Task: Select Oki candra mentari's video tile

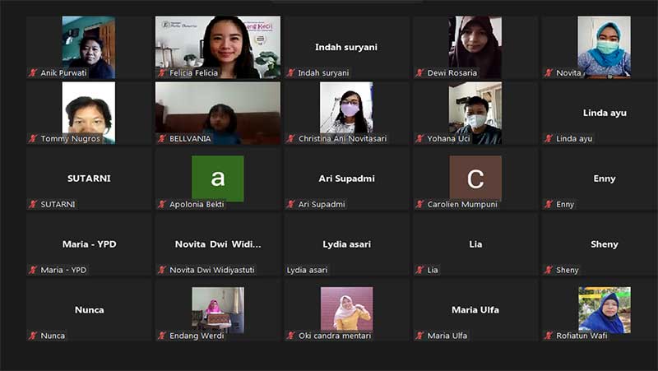Action: tap(346, 308)
